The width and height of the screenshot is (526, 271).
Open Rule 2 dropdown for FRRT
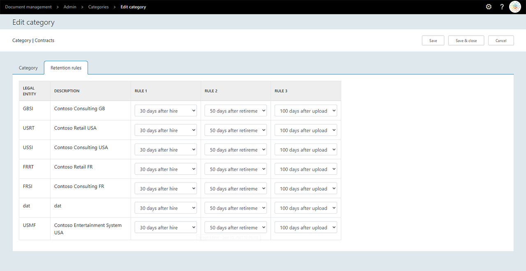coord(236,169)
